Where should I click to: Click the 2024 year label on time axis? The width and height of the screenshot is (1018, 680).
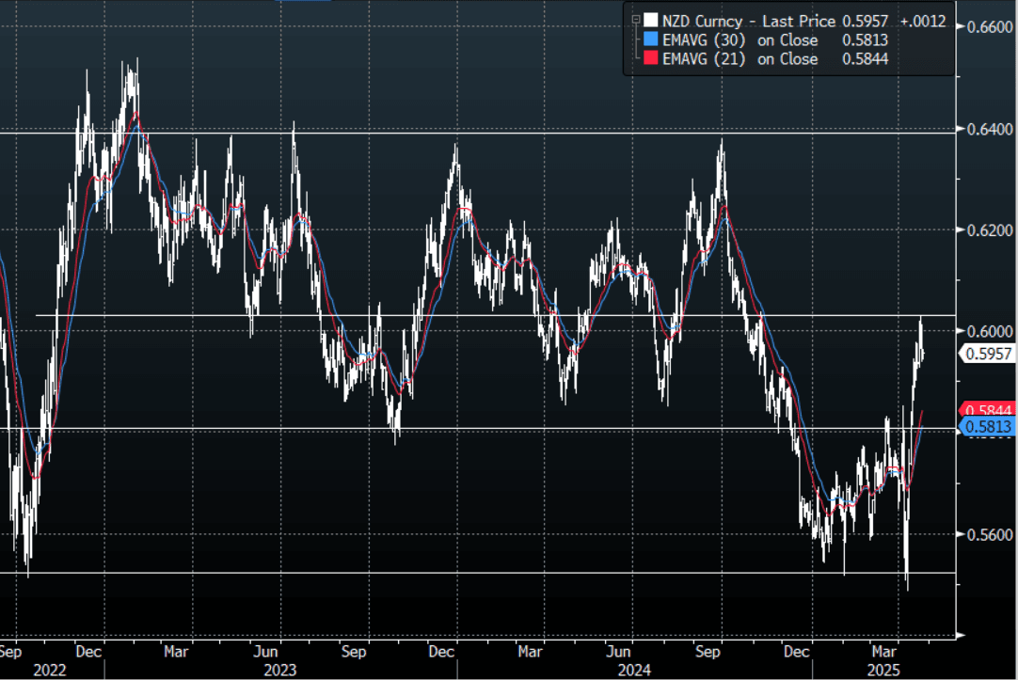pyautogui.click(x=631, y=670)
